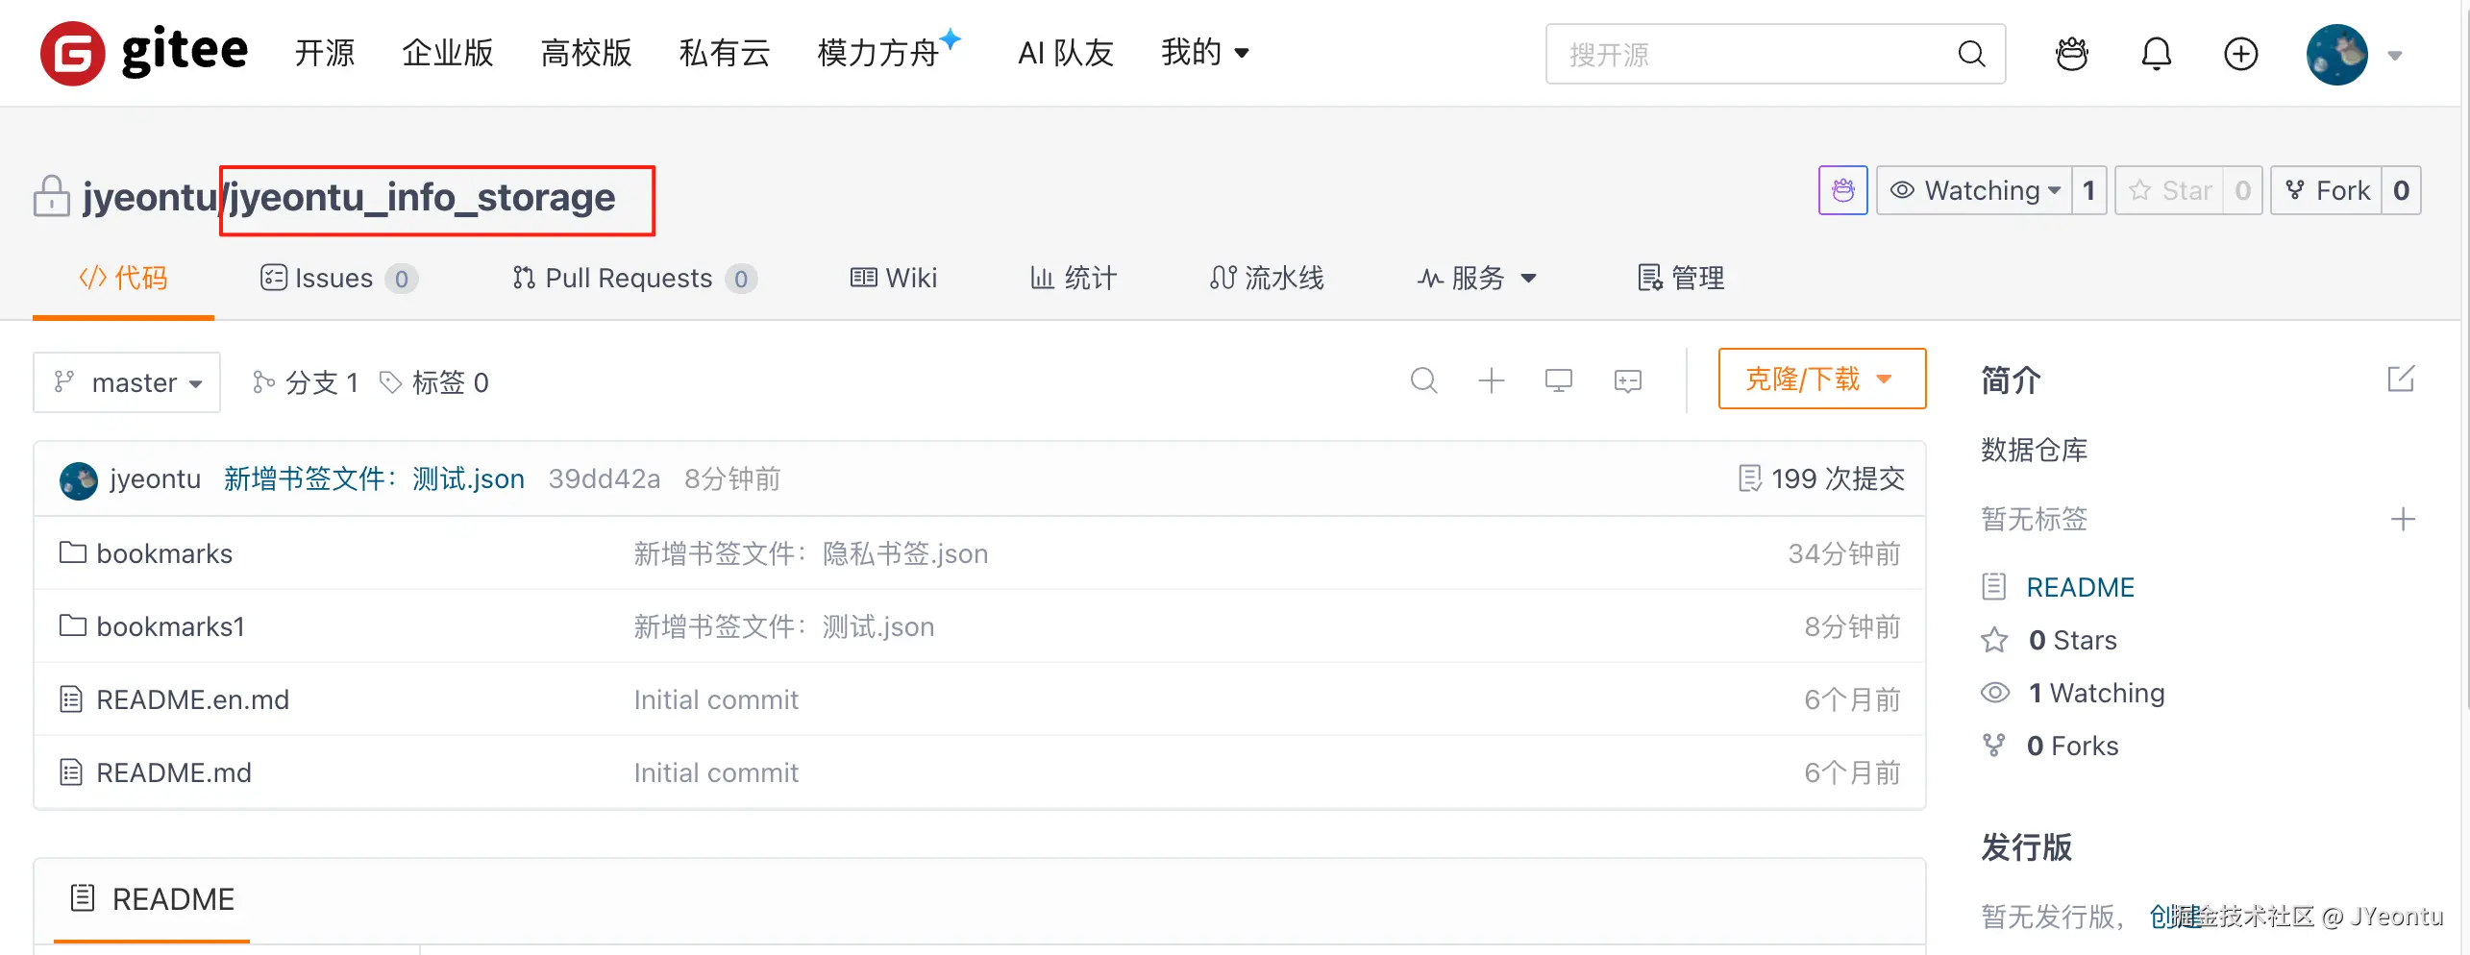
Task: Click the search magnifier in the top search box
Action: 1971,54
